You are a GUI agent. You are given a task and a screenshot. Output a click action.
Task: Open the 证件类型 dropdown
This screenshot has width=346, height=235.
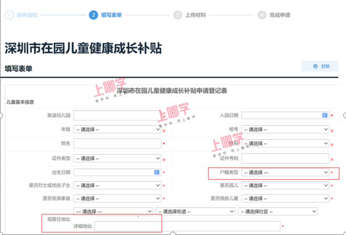(x=117, y=158)
